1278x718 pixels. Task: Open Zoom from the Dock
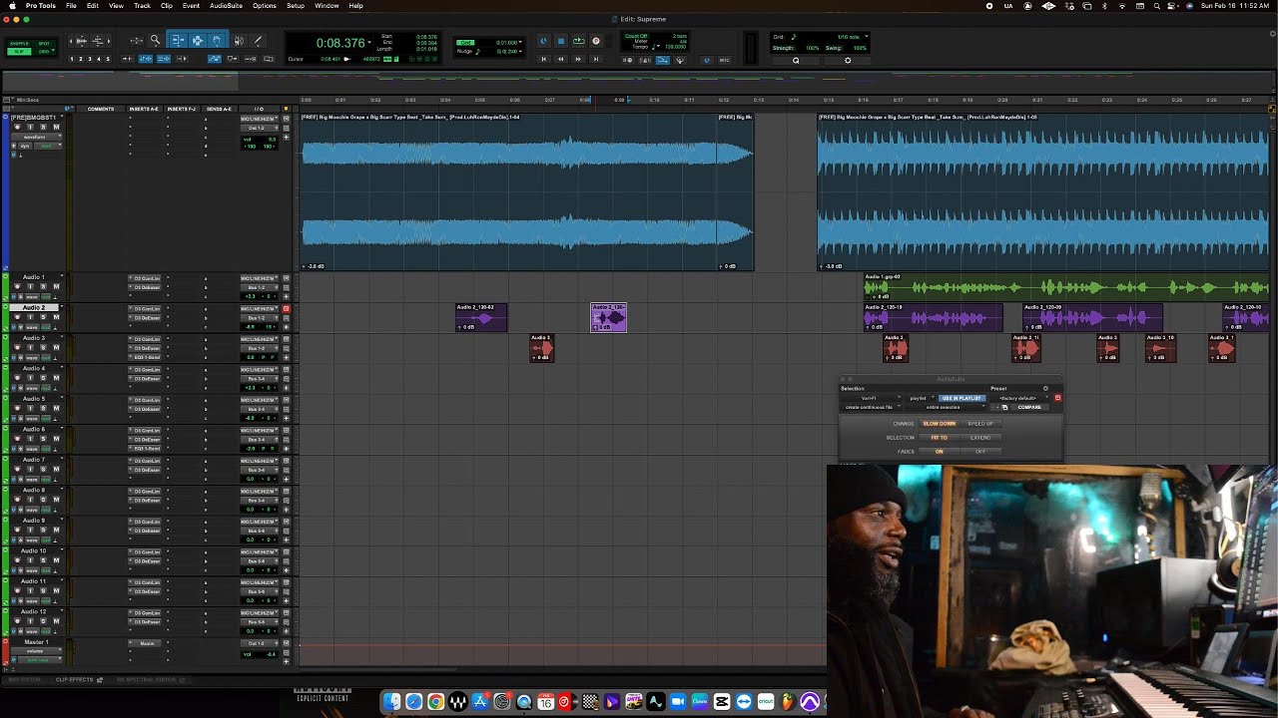(678, 702)
